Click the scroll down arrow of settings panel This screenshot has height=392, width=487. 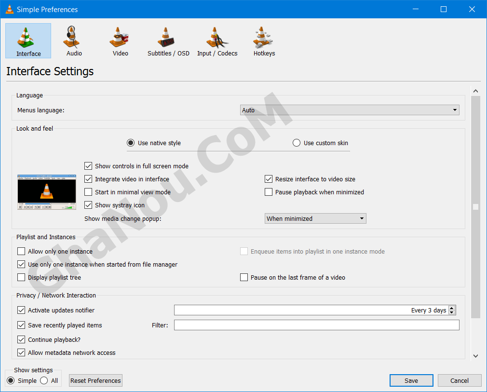click(x=475, y=356)
